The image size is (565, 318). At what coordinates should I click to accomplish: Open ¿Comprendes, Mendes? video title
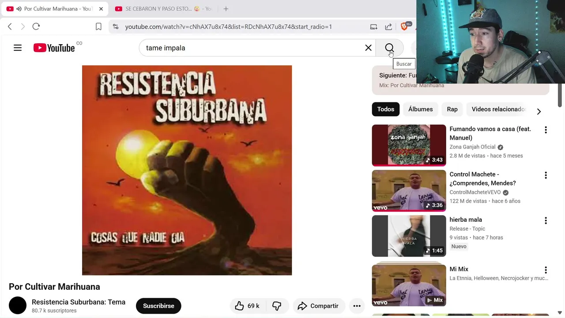(x=482, y=178)
